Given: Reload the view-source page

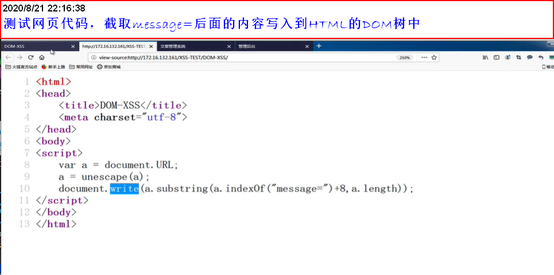Looking at the screenshot, I should pyautogui.click(x=31, y=57).
